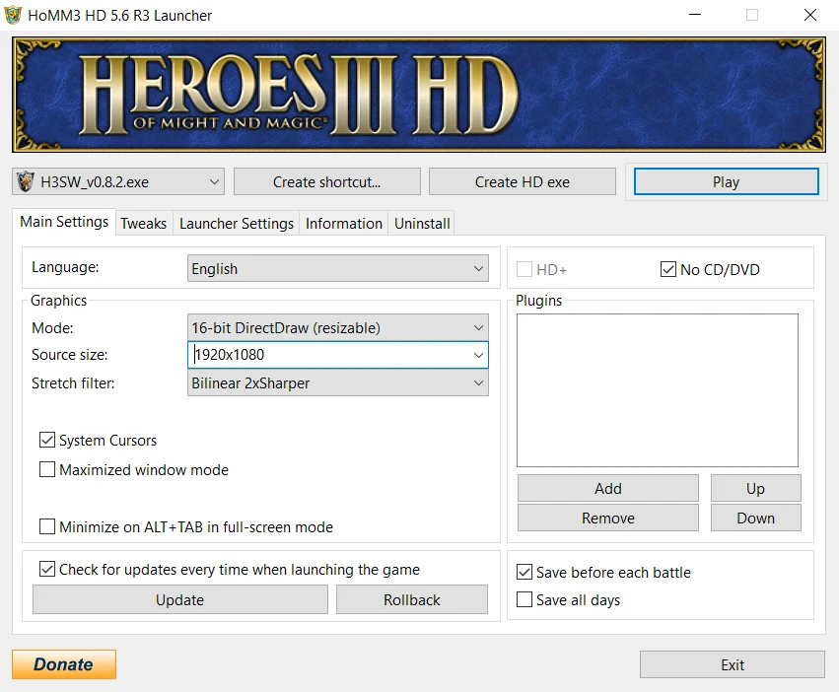The width and height of the screenshot is (839, 692).
Task: Open the H3SW executable selector dropdown
Action: 215,181
